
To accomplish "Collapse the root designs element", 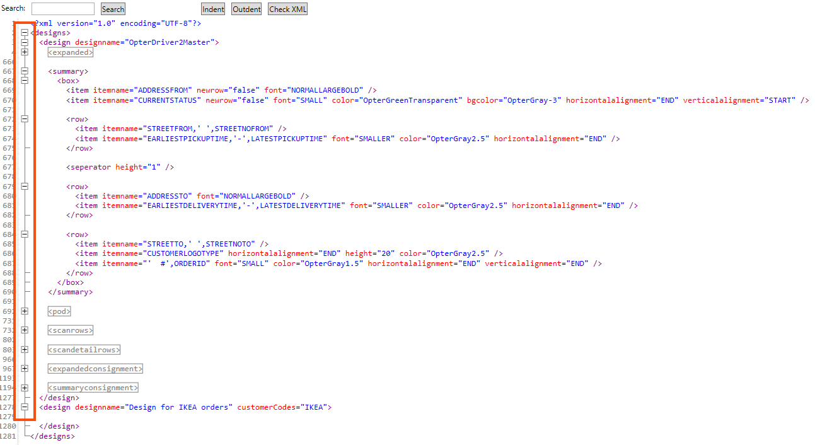I will 25,33.
